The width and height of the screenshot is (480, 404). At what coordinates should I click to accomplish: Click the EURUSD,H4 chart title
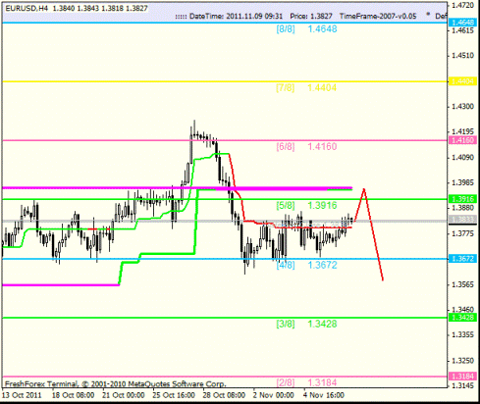click(27, 8)
